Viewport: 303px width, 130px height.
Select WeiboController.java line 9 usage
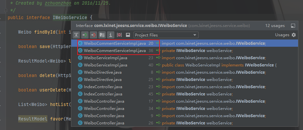point(185,116)
